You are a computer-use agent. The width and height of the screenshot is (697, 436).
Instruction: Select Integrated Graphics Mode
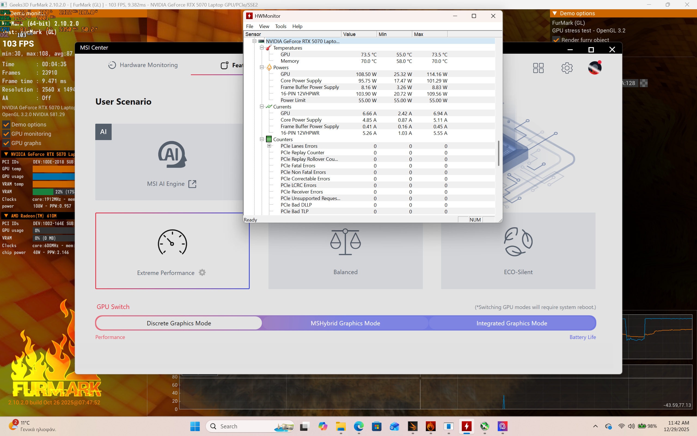tap(512, 323)
